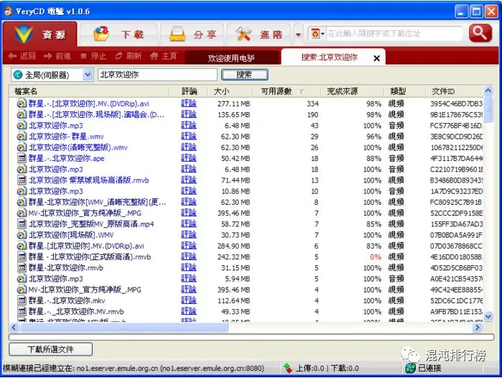This screenshot has height=378, width=502.
Task: Open the 進階 advanced tab
Action: [x=259, y=34]
